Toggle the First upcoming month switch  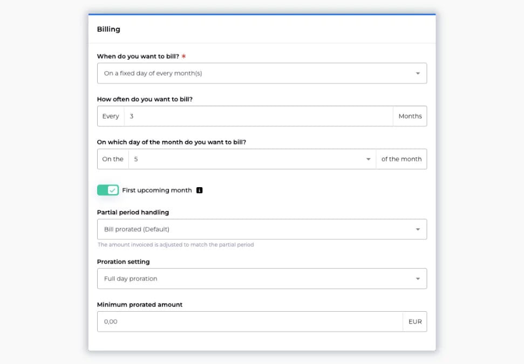[108, 190]
